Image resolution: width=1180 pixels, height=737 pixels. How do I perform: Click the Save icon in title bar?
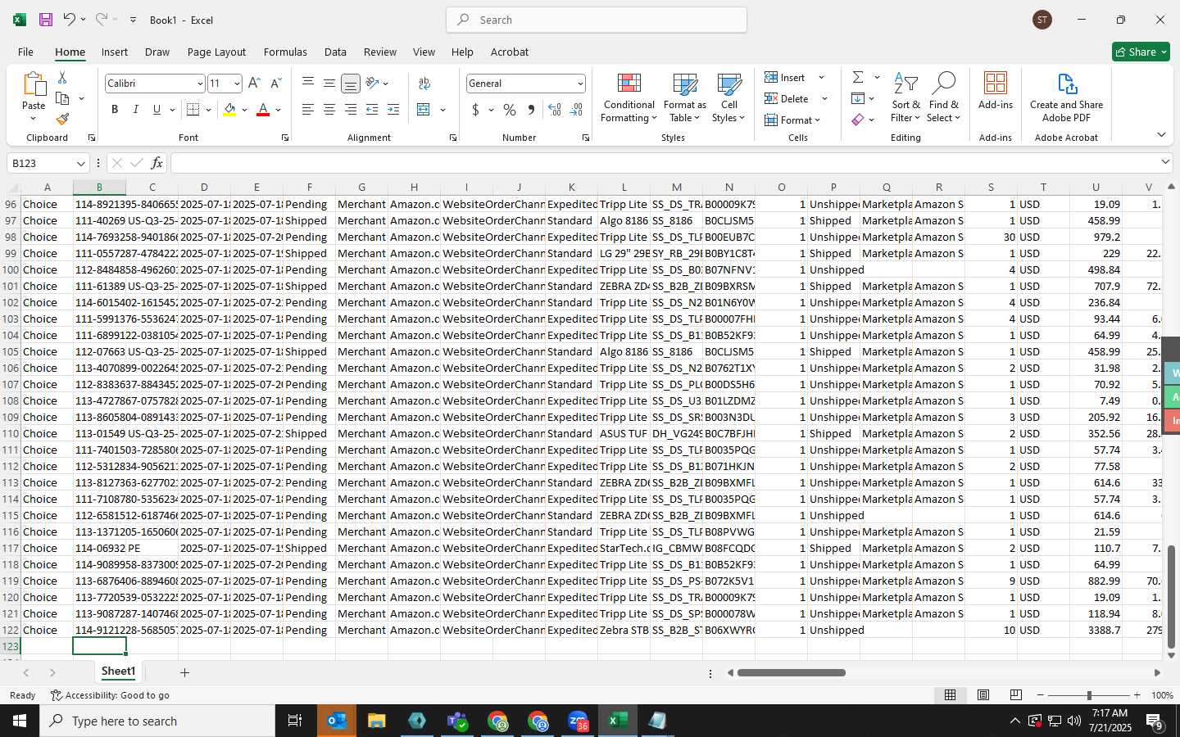click(46, 20)
